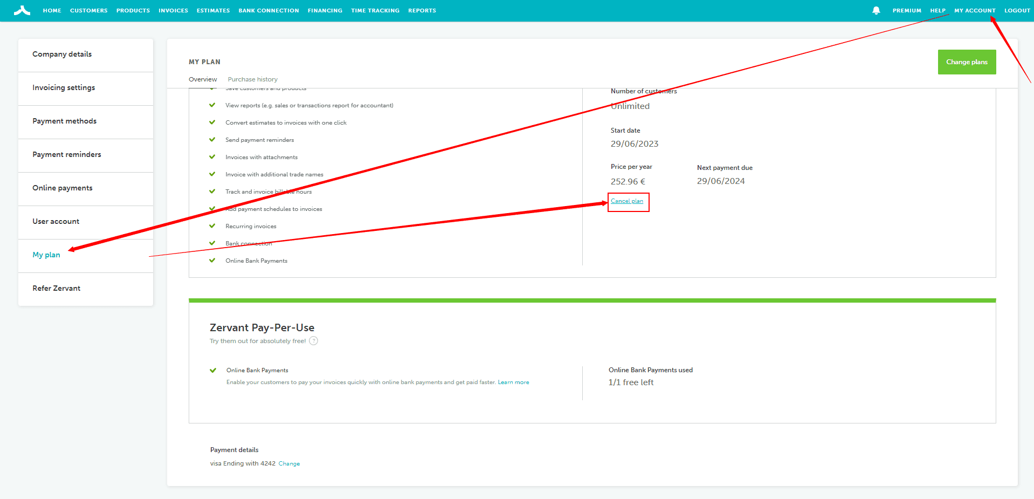Click the 'View reports' feature text
The width and height of the screenshot is (1034, 499).
309,106
